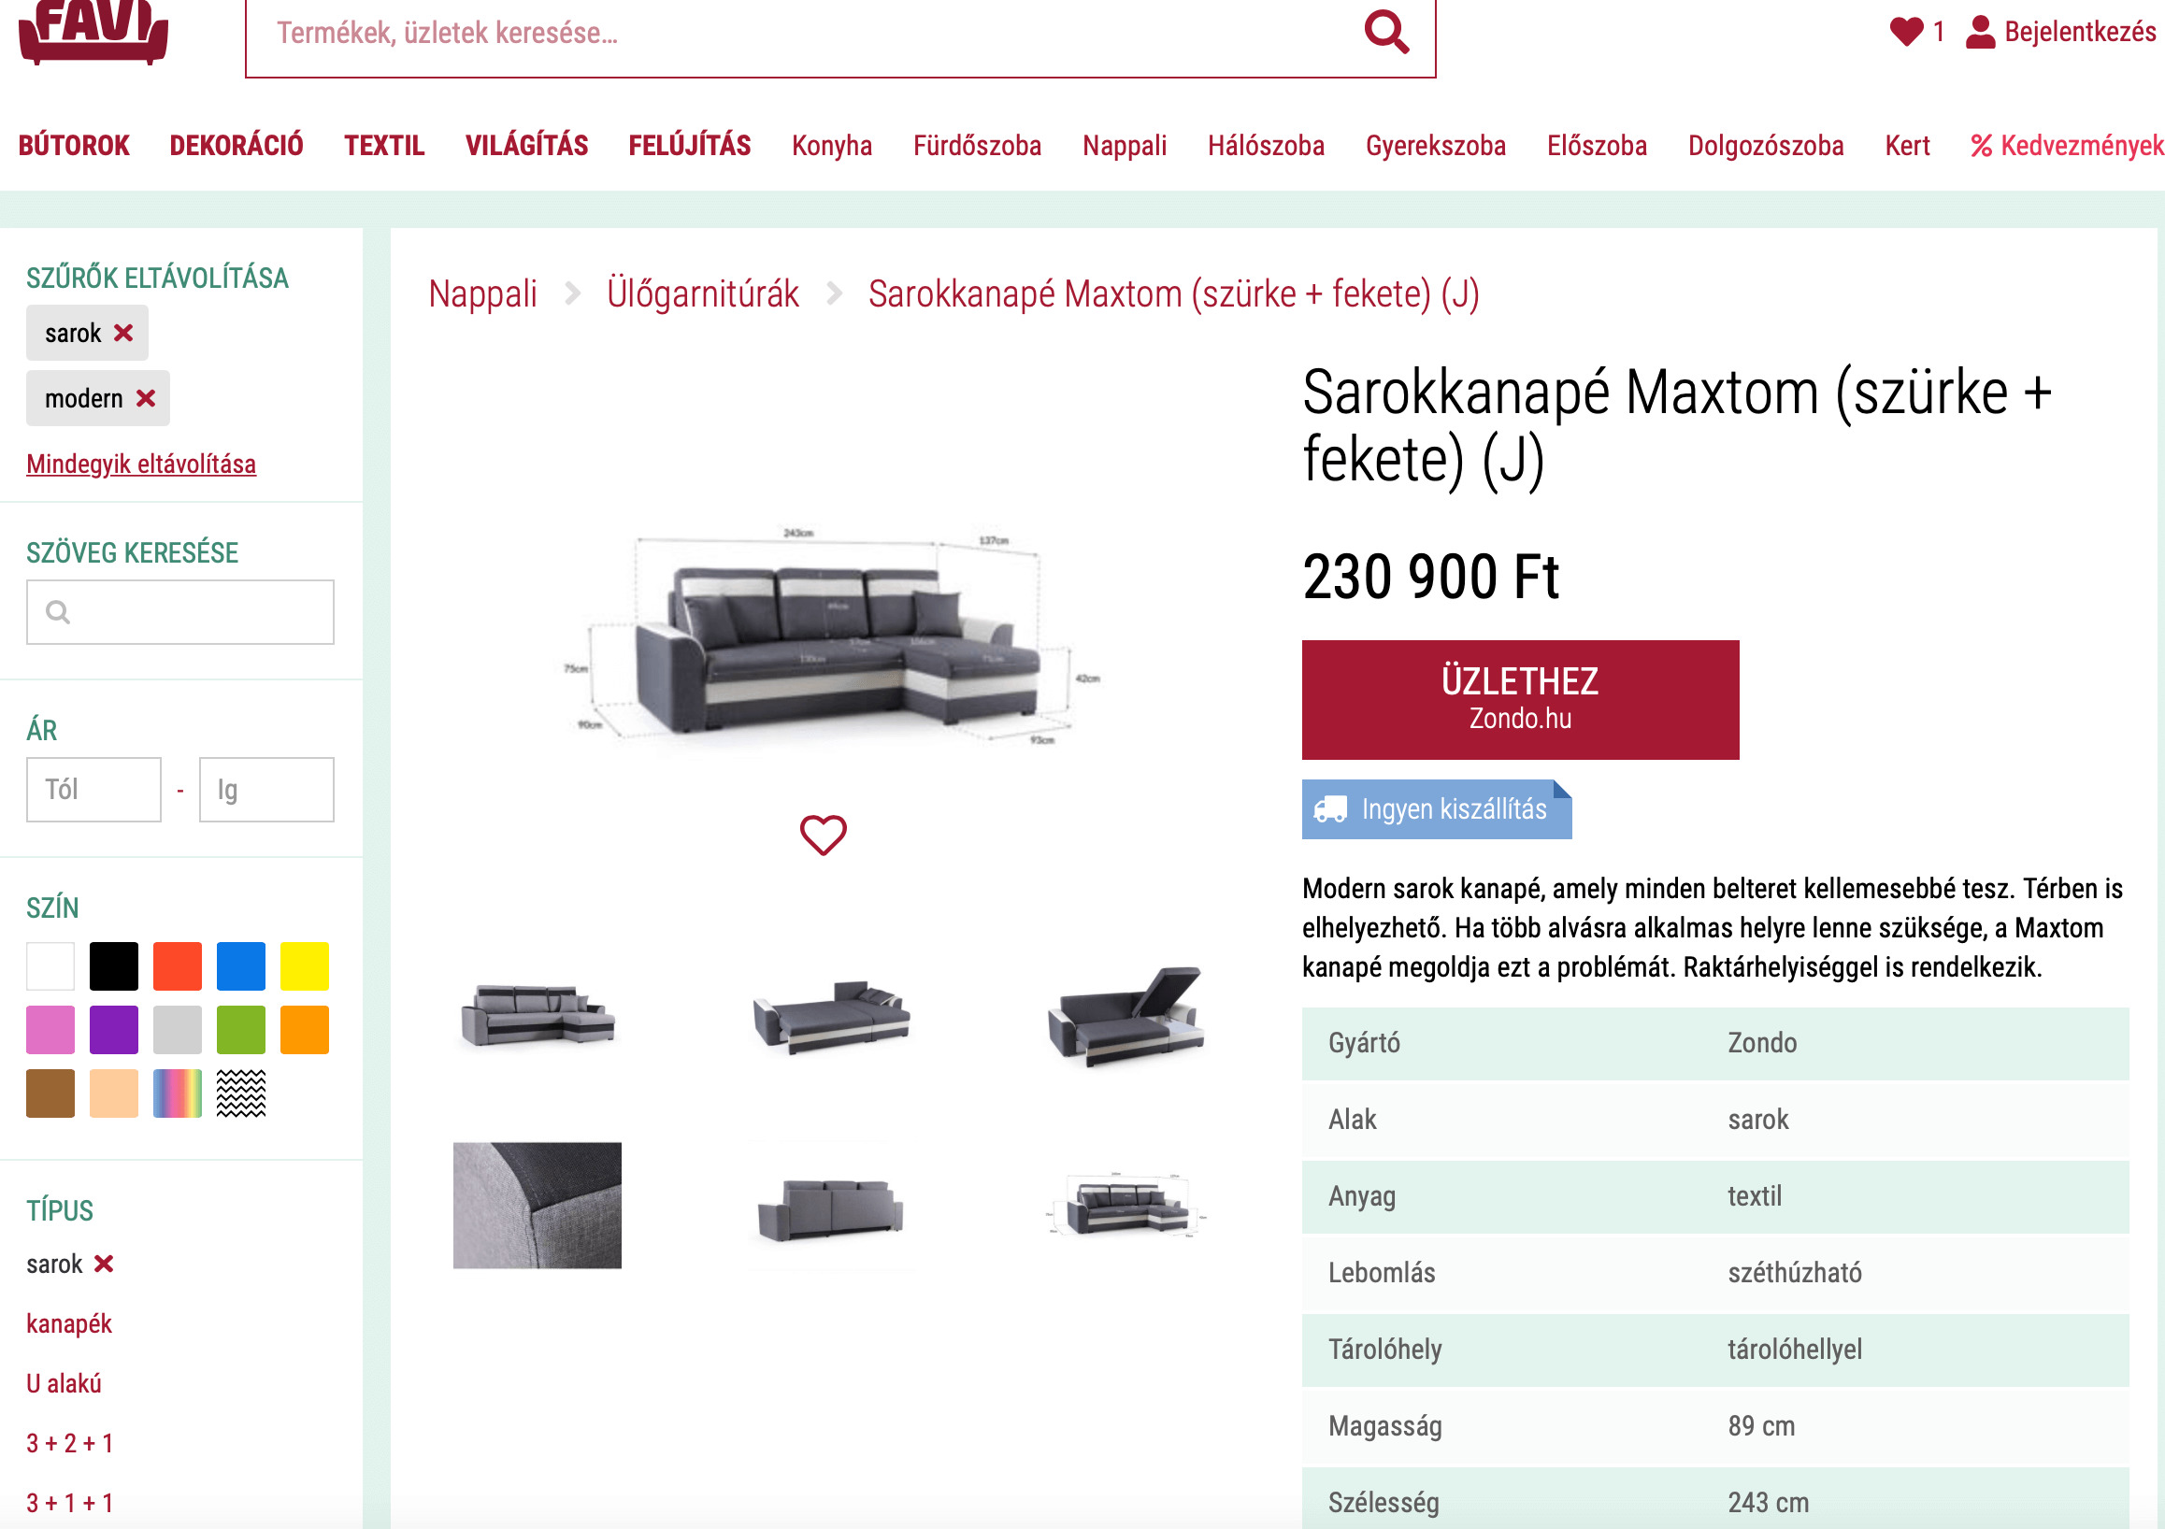Deselect sarok under TÍPUS
2165x1529 pixels.
[x=104, y=1264]
